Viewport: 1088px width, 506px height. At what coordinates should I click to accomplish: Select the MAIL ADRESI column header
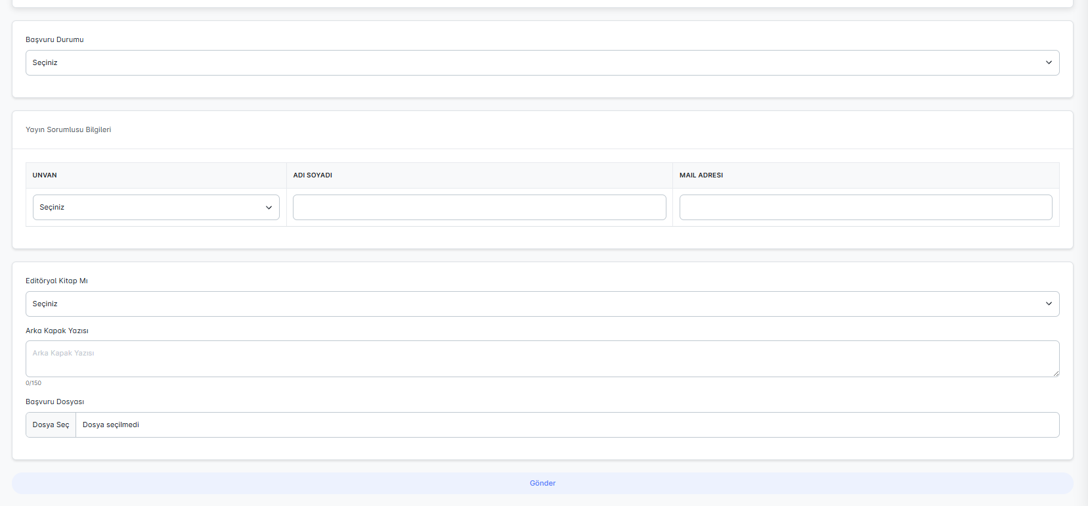tap(701, 175)
